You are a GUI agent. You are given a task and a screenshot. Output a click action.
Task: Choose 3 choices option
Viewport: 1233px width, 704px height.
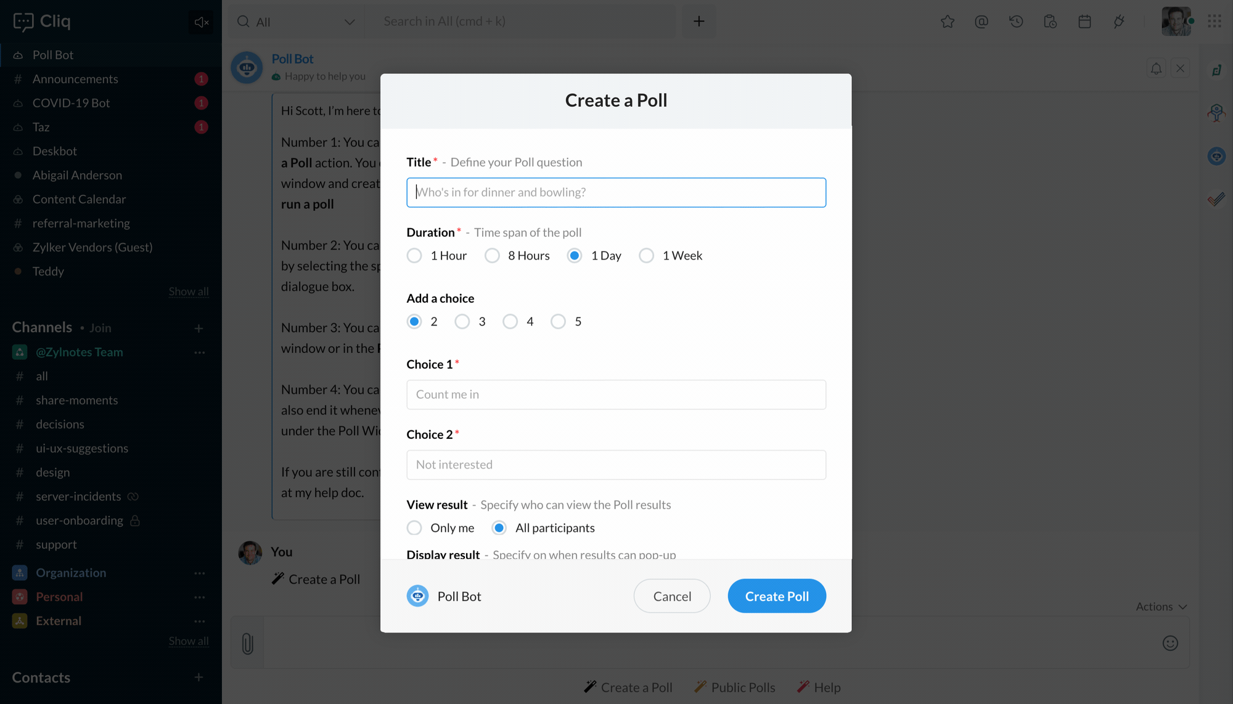pos(462,322)
